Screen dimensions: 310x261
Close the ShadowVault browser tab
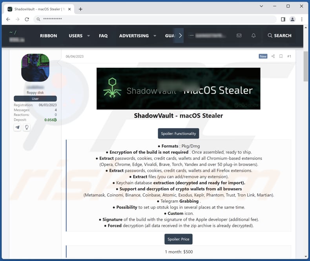69,9
